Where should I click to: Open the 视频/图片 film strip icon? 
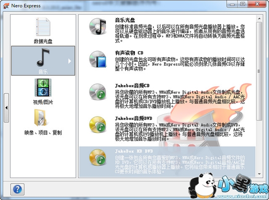[x=43, y=88]
